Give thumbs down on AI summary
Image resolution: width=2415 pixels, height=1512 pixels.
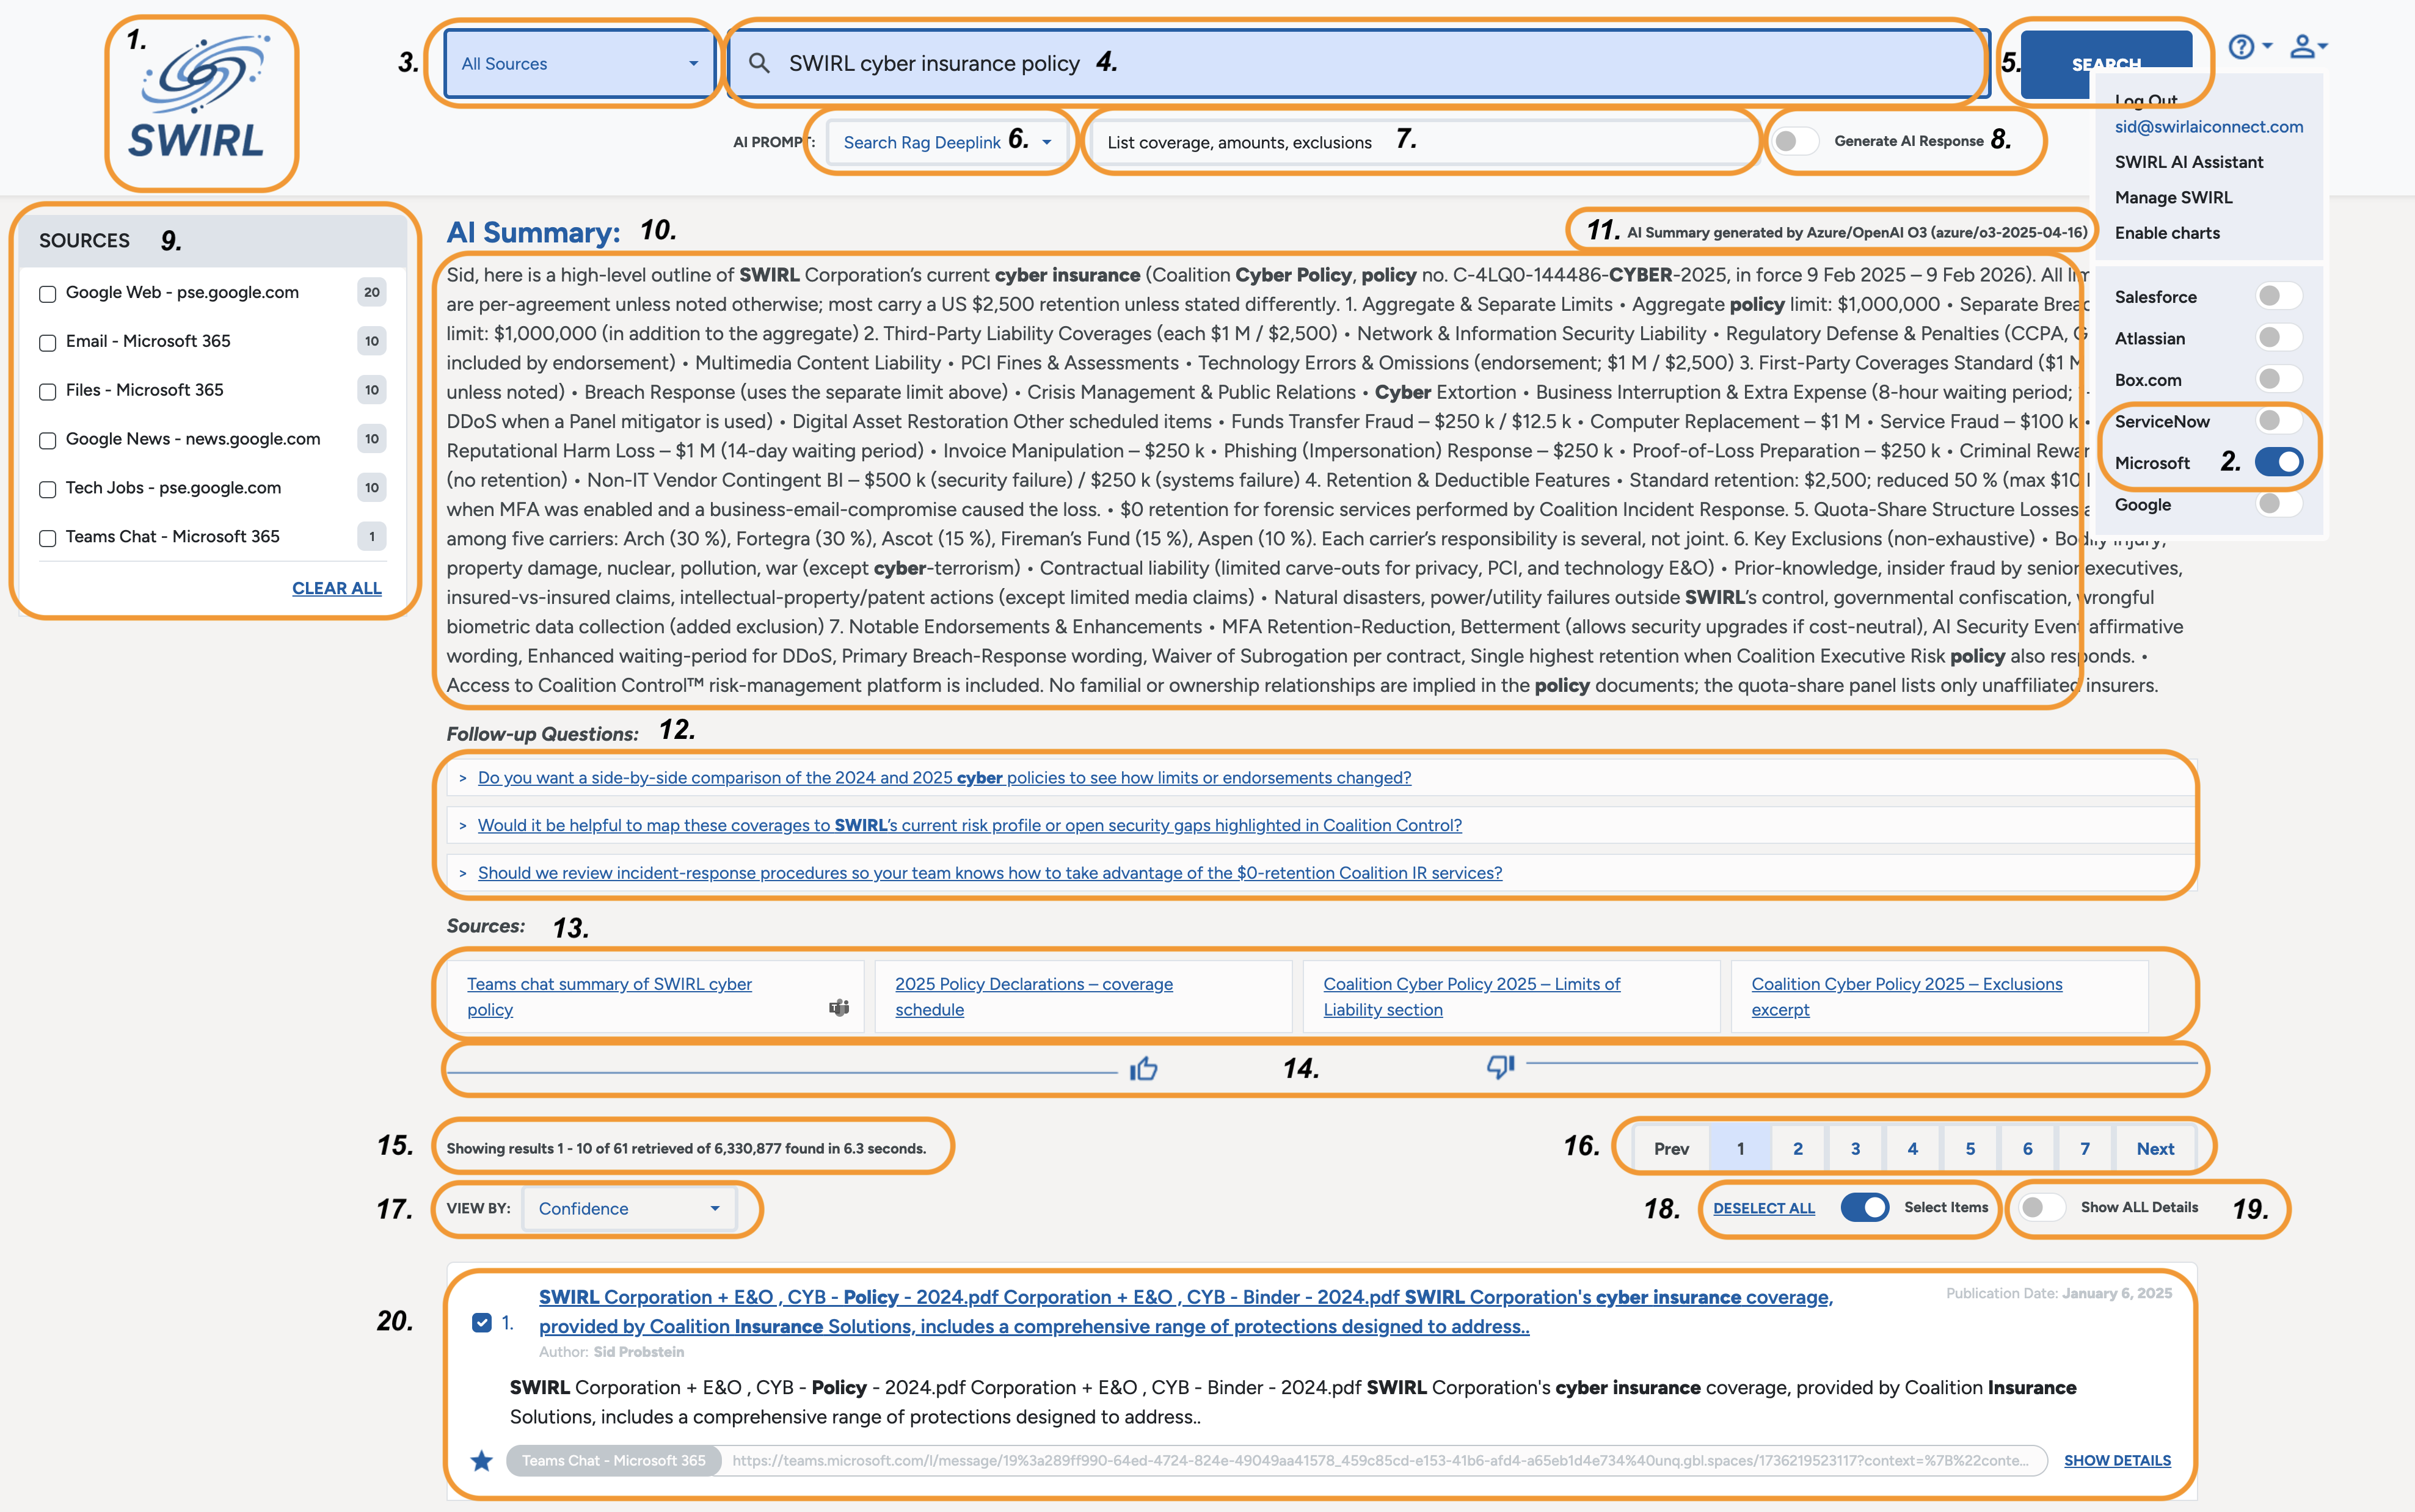1501,1067
